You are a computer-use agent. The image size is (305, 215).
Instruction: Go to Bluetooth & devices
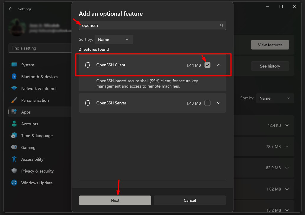click(x=40, y=77)
